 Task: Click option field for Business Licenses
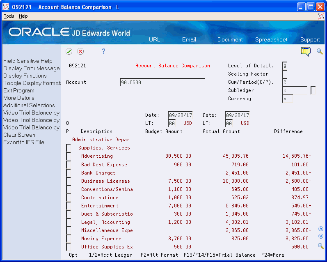(x=69, y=181)
